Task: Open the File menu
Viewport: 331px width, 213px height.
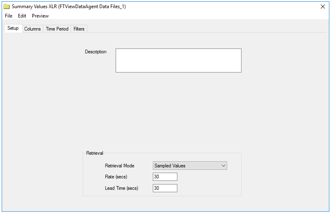Action: (x=9, y=16)
